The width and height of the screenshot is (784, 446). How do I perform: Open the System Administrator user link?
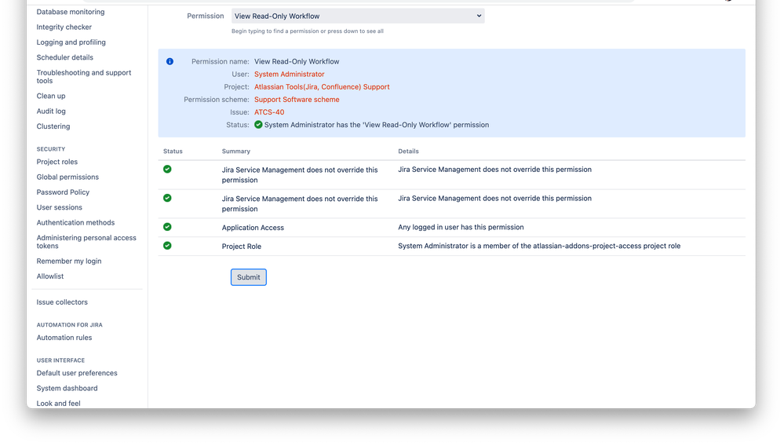290,74
